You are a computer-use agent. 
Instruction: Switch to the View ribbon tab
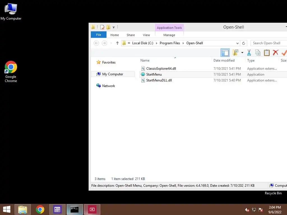pyautogui.click(x=146, y=35)
